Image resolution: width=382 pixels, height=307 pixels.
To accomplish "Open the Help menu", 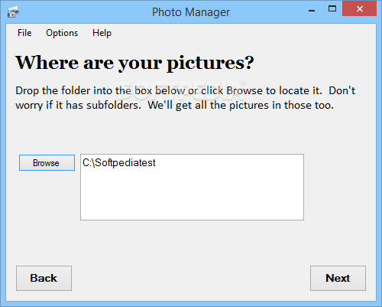I will [102, 33].
